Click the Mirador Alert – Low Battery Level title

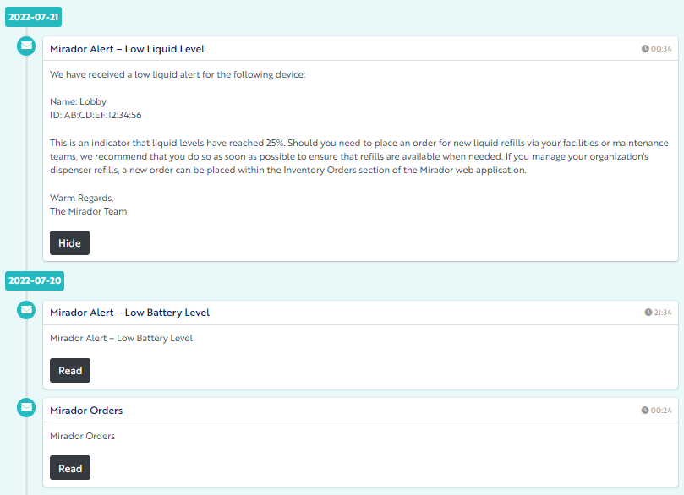[x=129, y=313]
